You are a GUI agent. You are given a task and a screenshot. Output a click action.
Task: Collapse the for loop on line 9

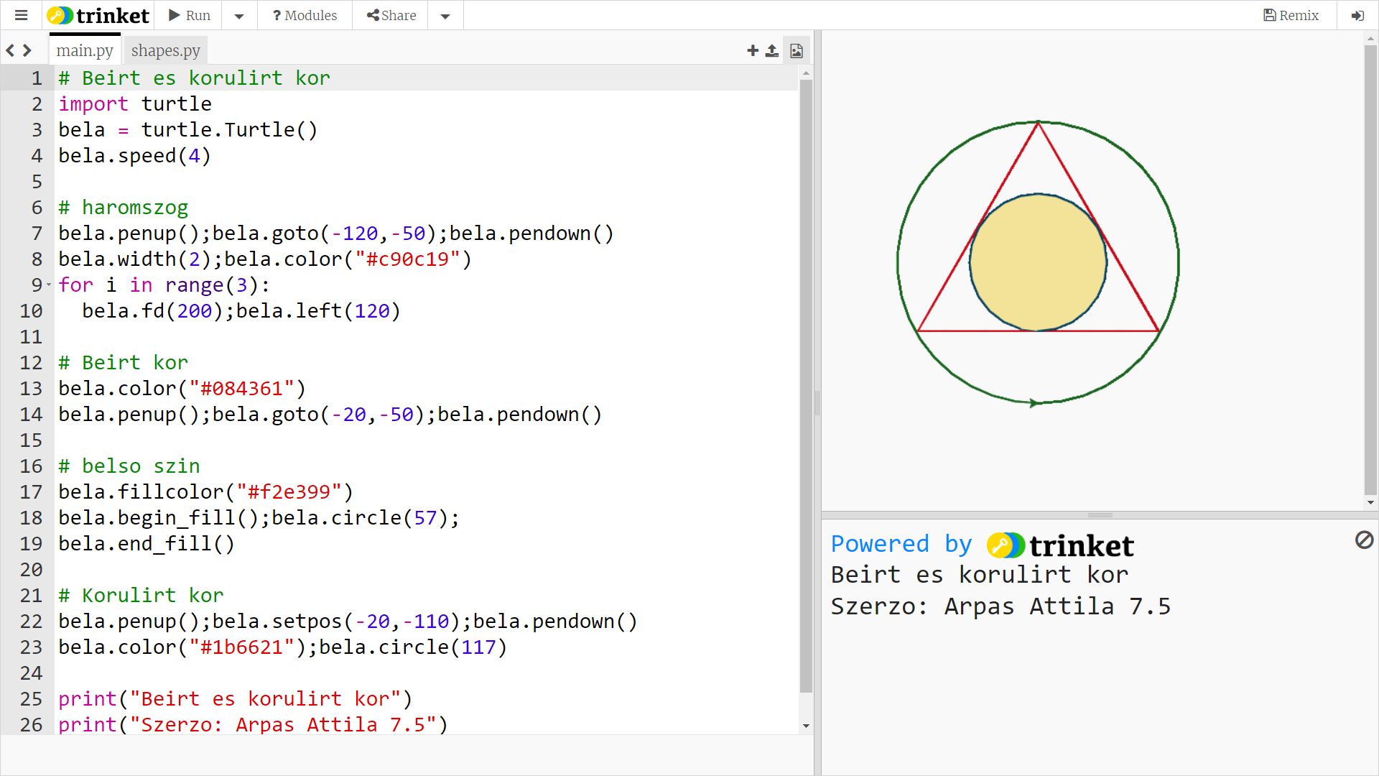click(x=49, y=285)
